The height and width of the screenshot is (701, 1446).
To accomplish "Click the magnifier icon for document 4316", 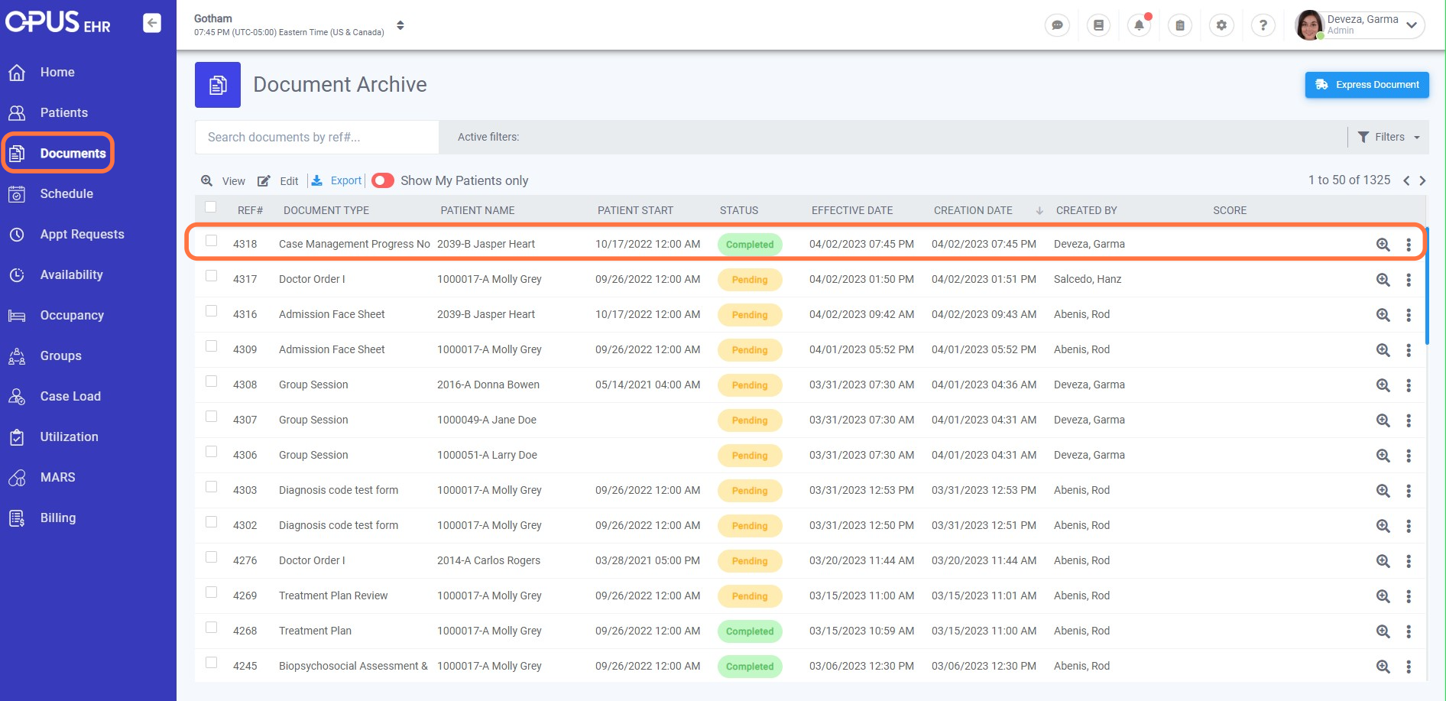I will point(1383,315).
